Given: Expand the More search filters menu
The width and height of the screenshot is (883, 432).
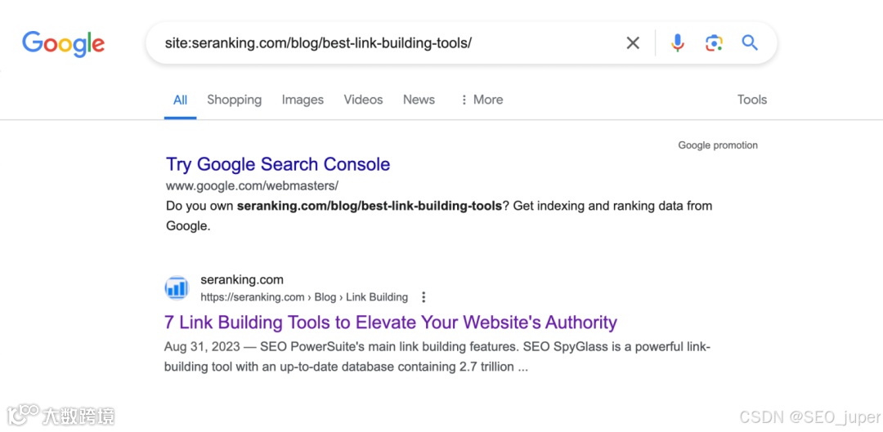Looking at the screenshot, I should pyautogui.click(x=482, y=100).
